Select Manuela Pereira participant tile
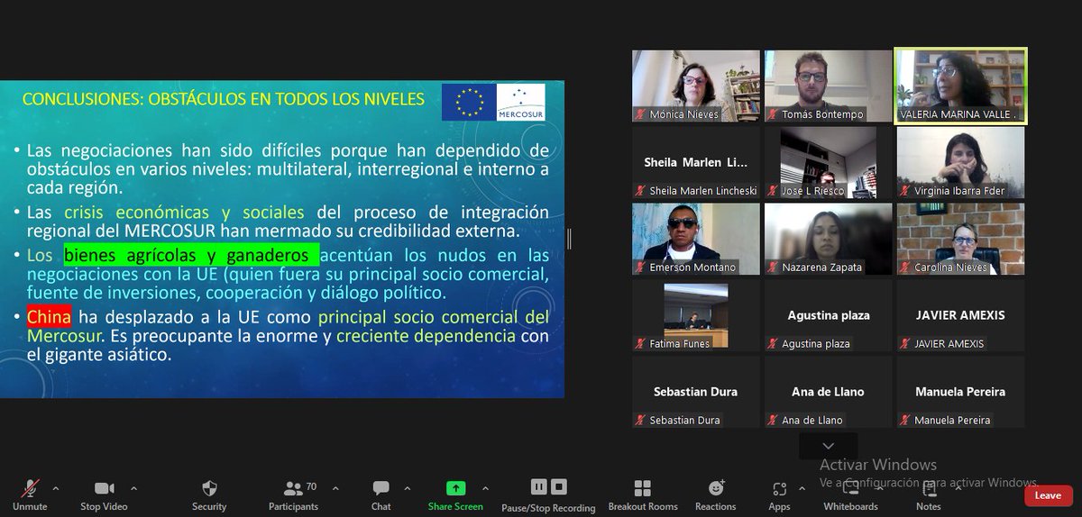Viewport: 1082px width, 517px height. pos(960,391)
